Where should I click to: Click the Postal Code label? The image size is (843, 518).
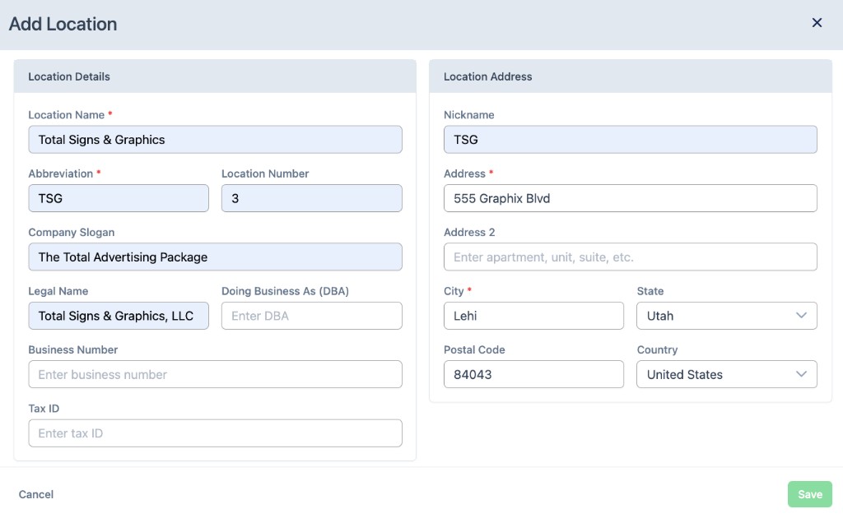coord(474,350)
